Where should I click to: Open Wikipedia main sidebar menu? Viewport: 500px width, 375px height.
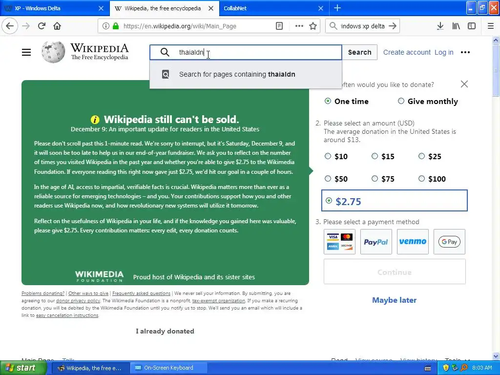tap(26, 52)
